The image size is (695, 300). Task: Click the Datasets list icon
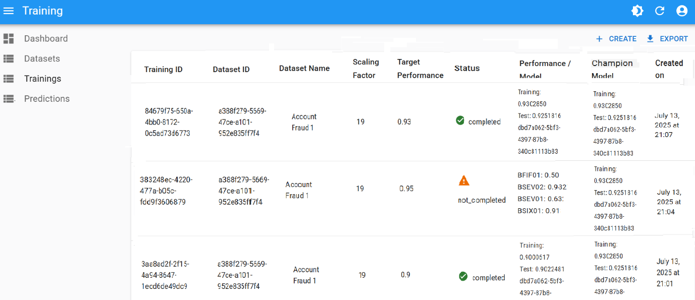tap(9, 59)
